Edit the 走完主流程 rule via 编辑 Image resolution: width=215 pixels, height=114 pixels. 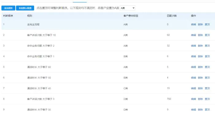tap(193, 24)
